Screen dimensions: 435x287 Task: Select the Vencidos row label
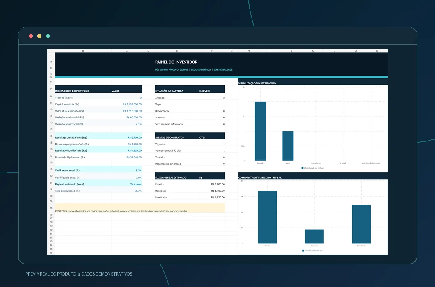click(160, 157)
